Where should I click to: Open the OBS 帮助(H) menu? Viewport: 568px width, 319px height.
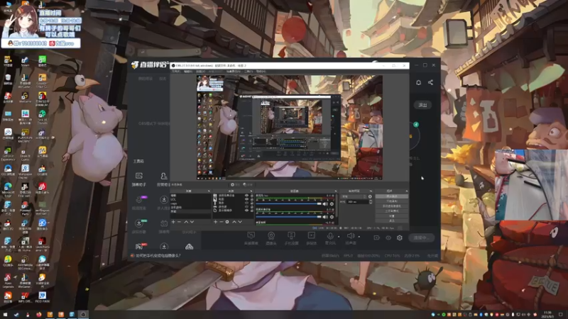point(261,72)
